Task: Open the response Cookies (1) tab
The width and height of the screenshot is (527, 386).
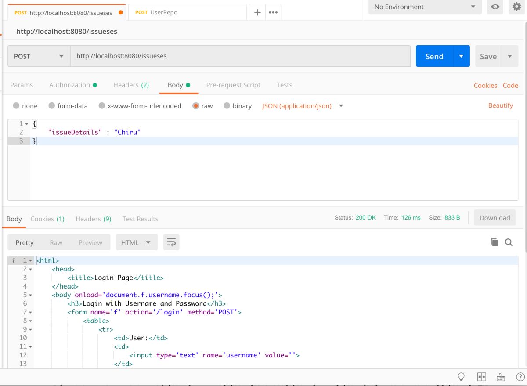Action: pos(47,219)
